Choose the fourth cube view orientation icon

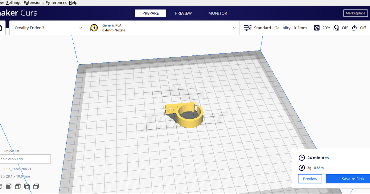tap(27, 186)
